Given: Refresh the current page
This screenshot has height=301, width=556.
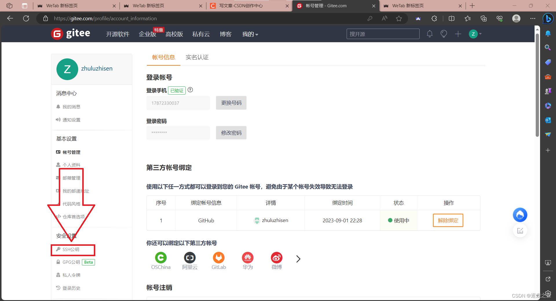Looking at the screenshot, I should (26, 18).
